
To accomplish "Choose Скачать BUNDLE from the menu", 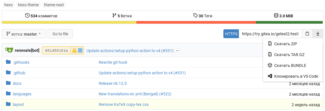I will point(293,65).
